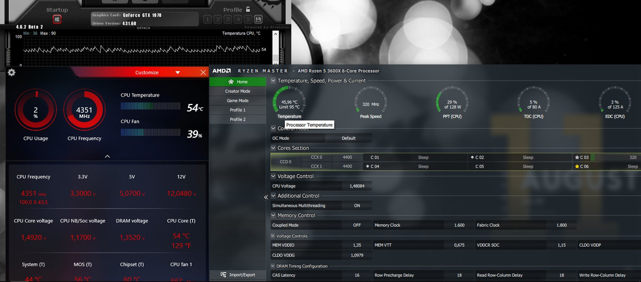The height and width of the screenshot is (282, 641).
Task: Click the CCX 1 speed value 4400
Action: point(347,166)
